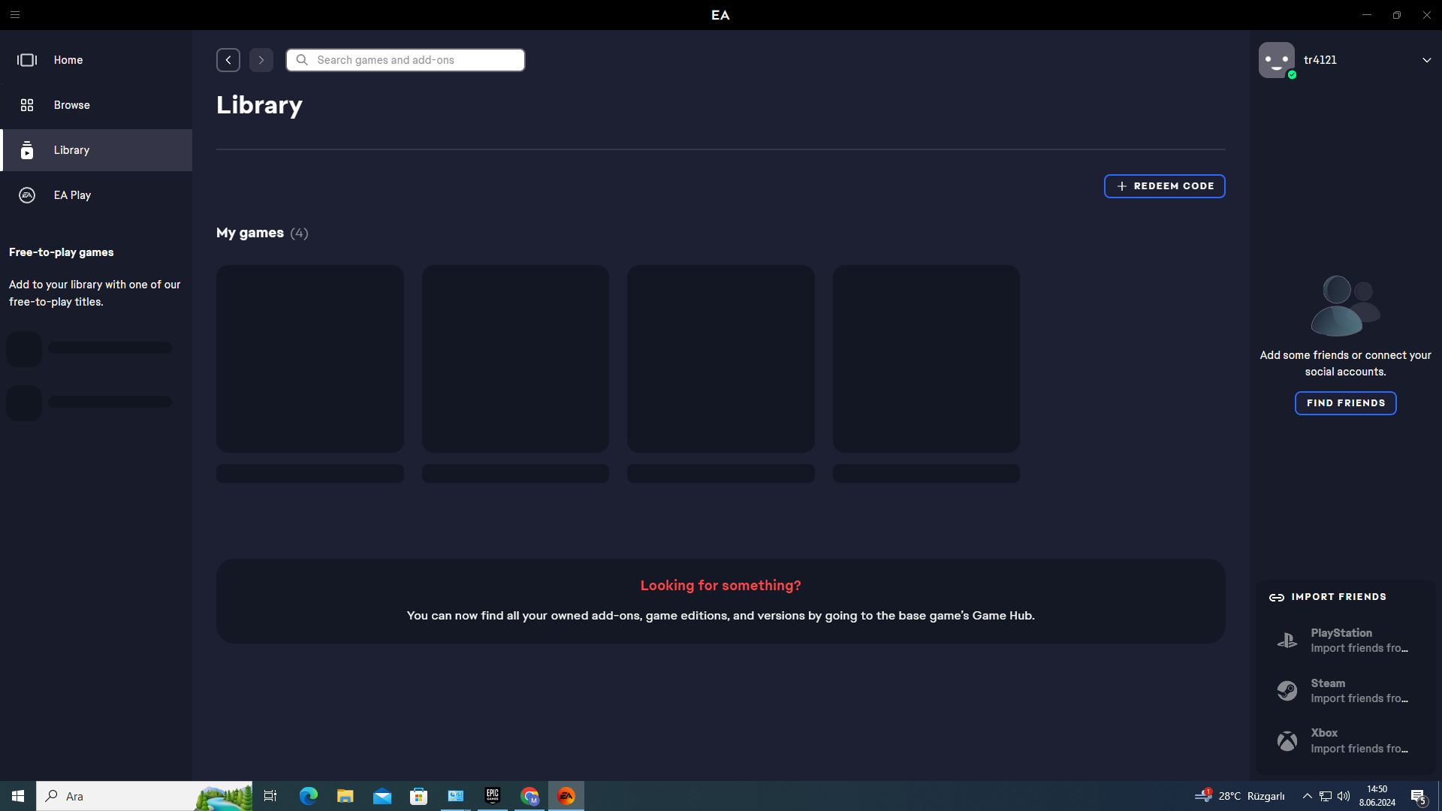This screenshot has width=1442, height=811.
Task: Open Mail app from taskbar
Action: (382, 796)
